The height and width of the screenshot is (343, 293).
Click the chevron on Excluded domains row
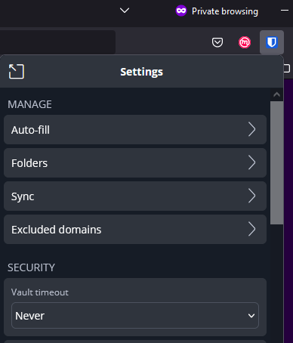point(251,229)
